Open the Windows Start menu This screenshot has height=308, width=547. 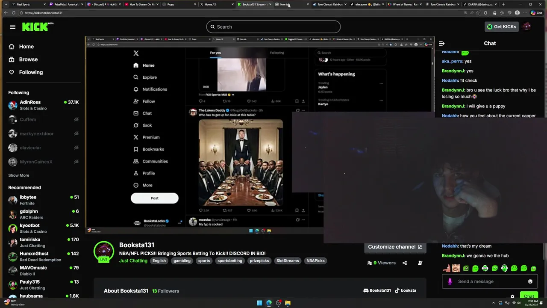tap(259, 303)
